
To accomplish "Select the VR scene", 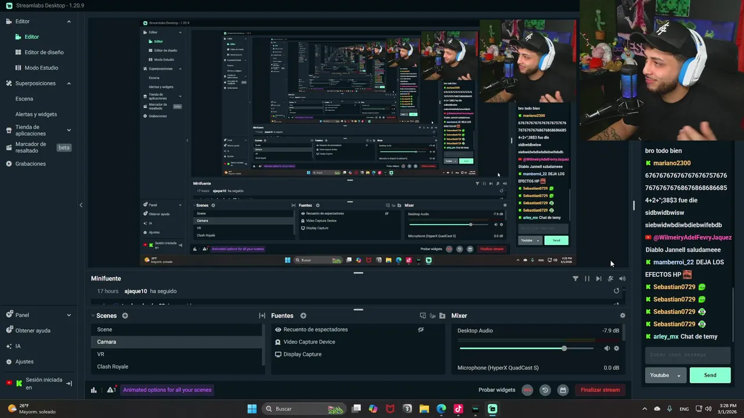I will tap(176, 354).
